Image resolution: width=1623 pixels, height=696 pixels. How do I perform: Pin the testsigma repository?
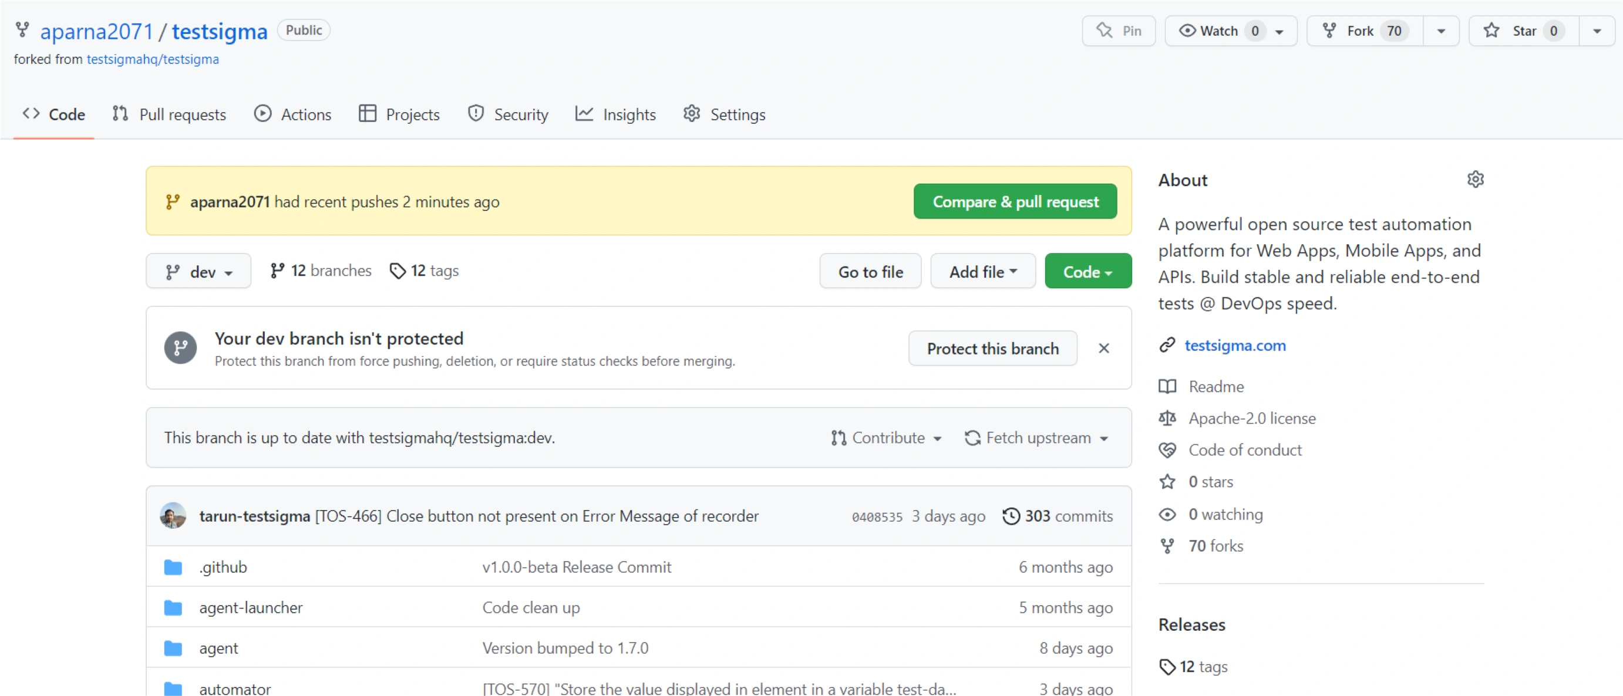[1119, 31]
